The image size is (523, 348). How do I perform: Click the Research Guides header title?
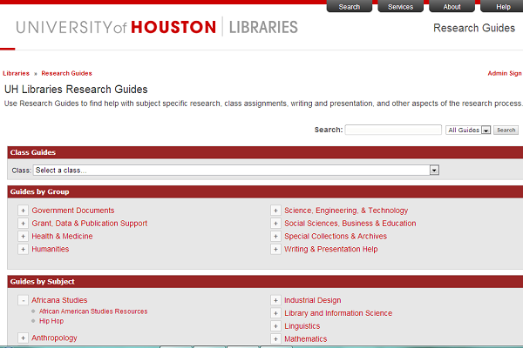click(x=474, y=28)
